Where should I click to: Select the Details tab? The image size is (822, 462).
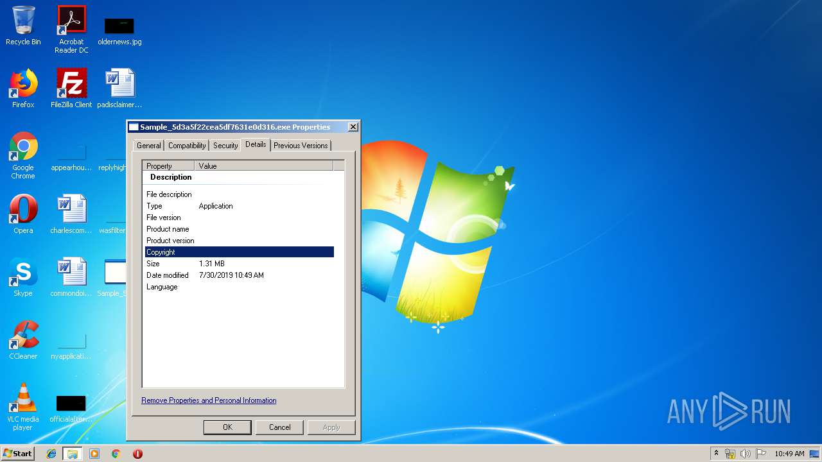[x=256, y=144]
